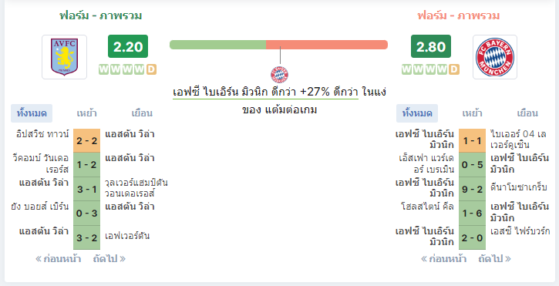
Task: Open the 9 - 2 Dinamo Zagreb result
Action: [473, 189]
